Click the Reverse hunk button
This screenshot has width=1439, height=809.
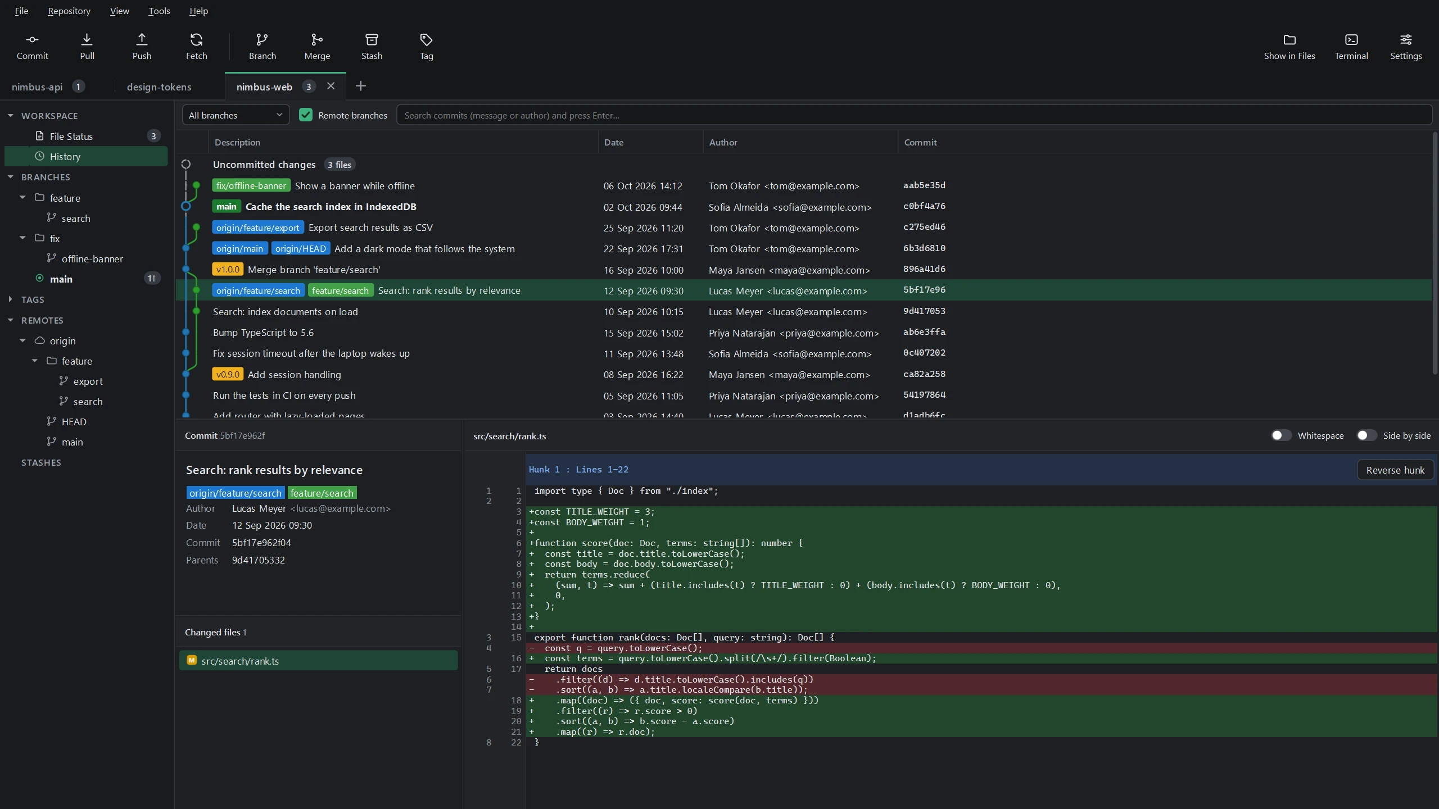click(1395, 470)
